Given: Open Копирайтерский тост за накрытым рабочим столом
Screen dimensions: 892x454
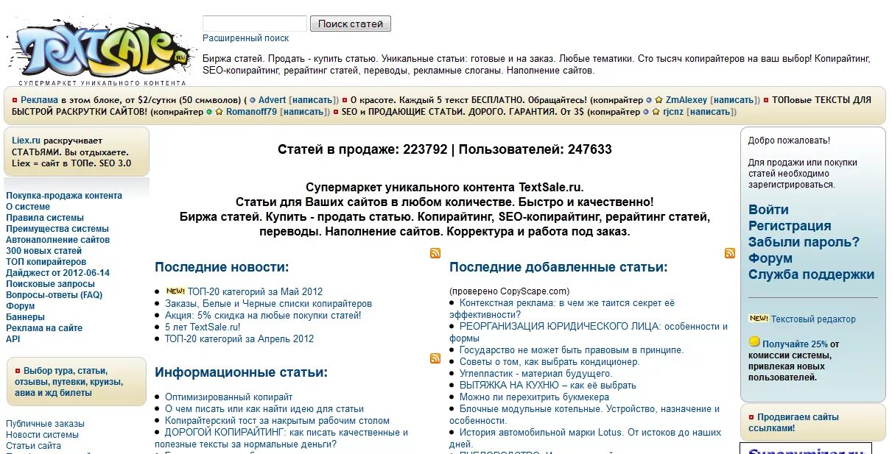Looking at the screenshot, I should (x=277, y=421).
